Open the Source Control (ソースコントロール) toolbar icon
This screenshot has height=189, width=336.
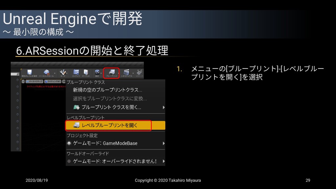46,73
